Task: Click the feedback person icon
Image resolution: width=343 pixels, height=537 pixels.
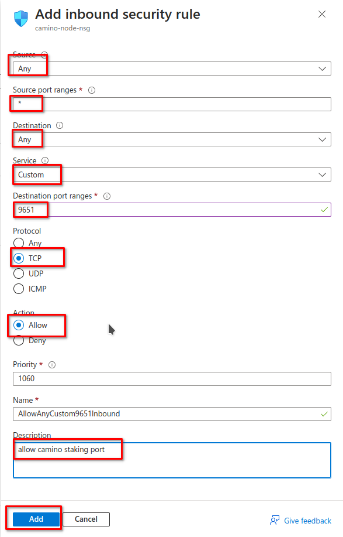Action: point(275,520)
